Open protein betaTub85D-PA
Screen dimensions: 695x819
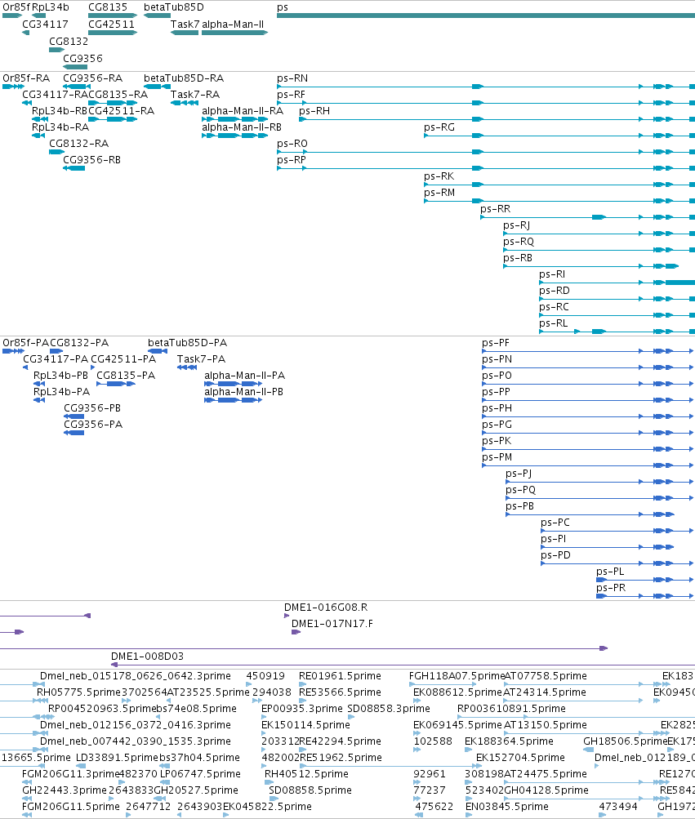[188, 343]
